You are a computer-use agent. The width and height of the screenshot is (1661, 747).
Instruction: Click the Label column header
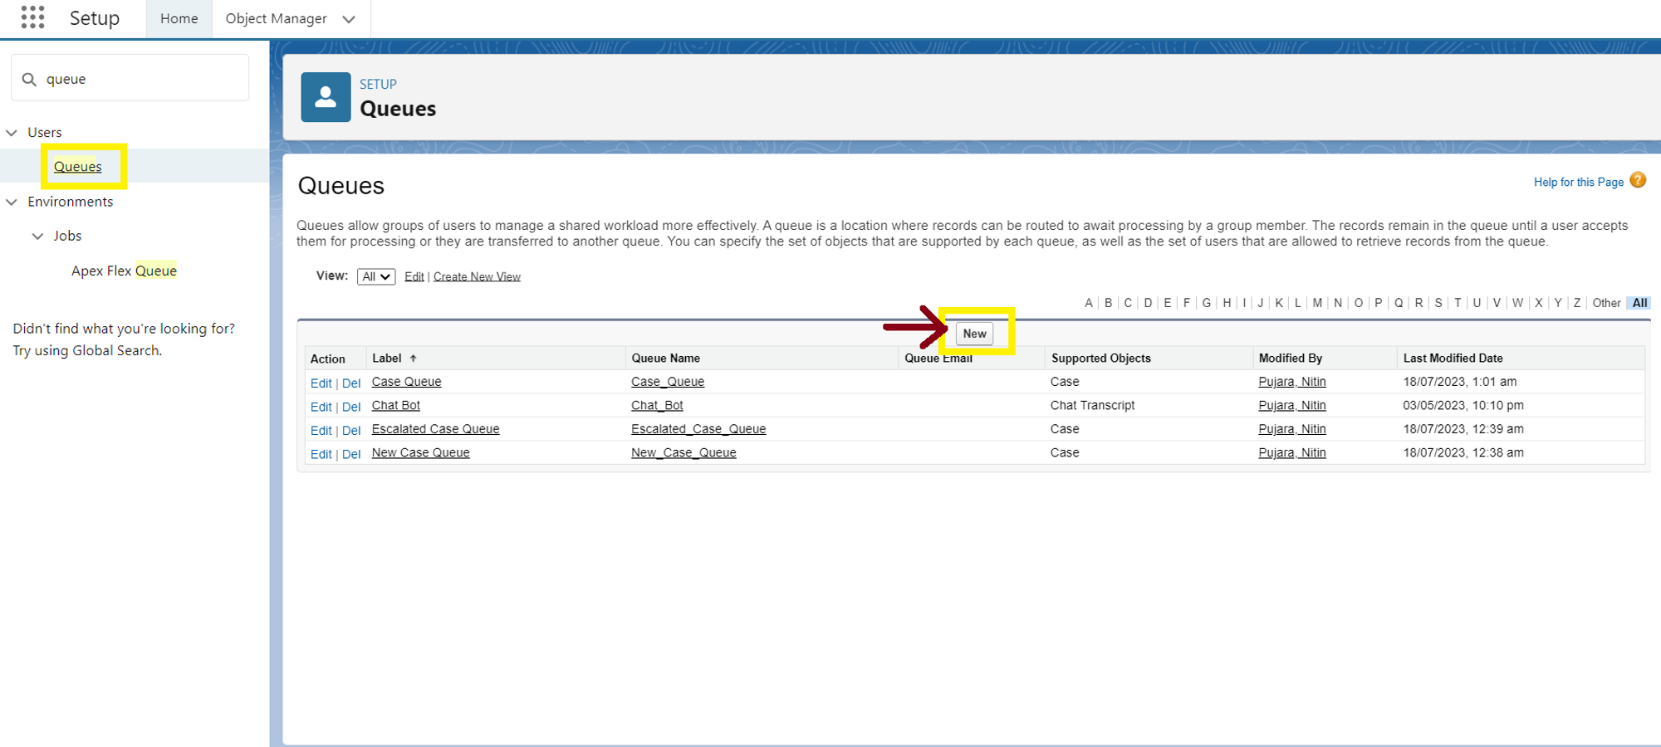[x=387, y=359]
